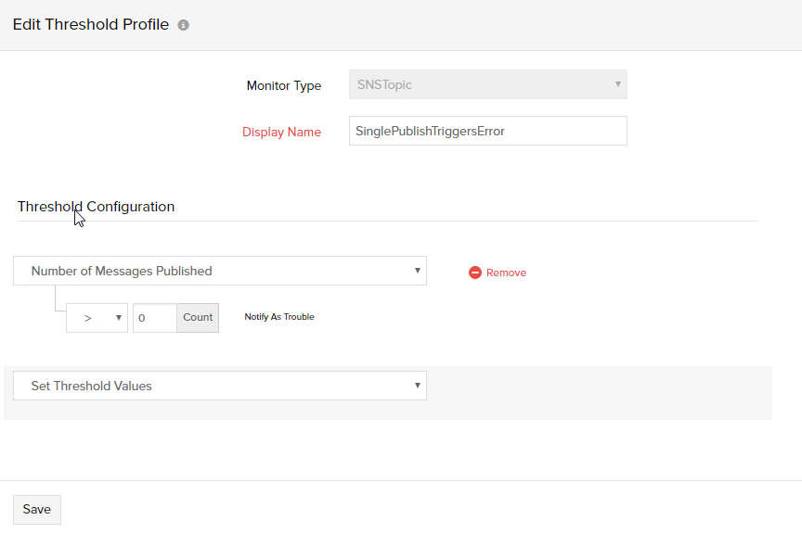
Task: Click the Count unit label
Action: (198, 317)
